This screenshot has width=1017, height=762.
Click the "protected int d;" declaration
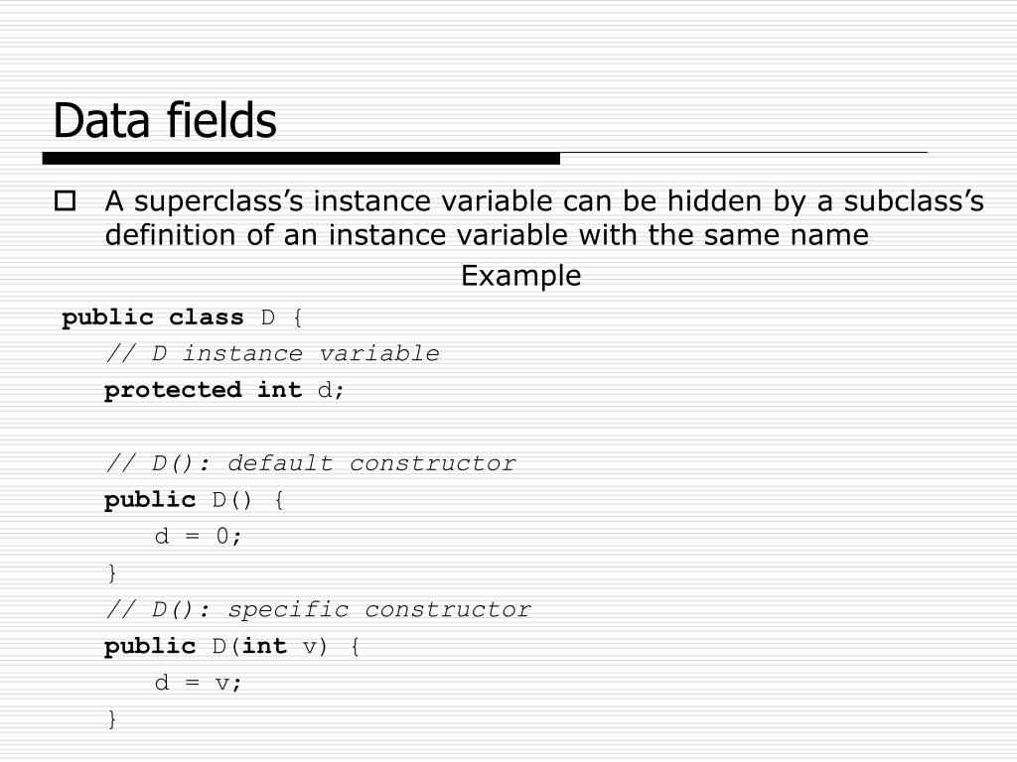[223, 390]
